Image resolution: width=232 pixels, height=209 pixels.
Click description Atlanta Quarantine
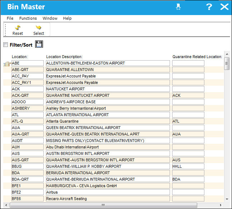point(108,121)
